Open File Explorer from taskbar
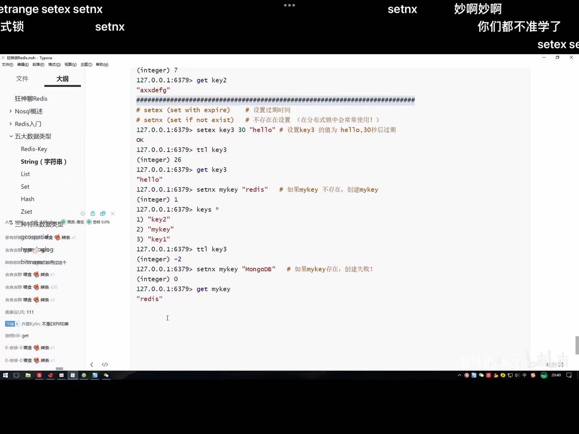 pyautogui.click(x=28, y=375)
